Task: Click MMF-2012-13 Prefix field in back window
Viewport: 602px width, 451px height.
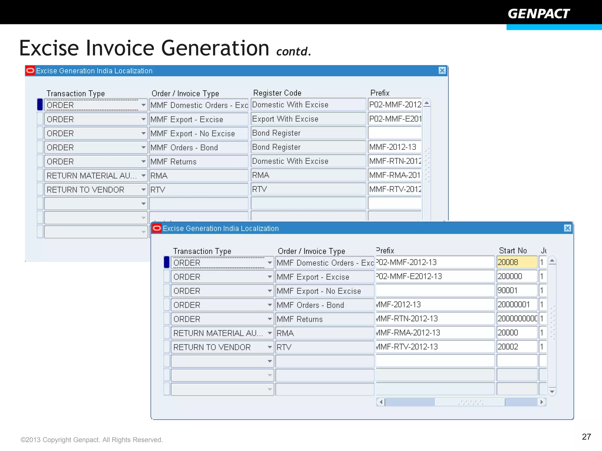Action: 395,147
